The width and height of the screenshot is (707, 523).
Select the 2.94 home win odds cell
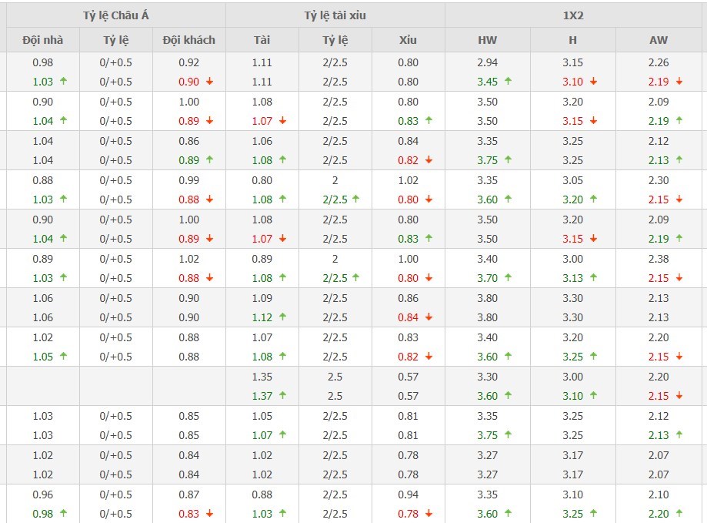click(487, 62)
